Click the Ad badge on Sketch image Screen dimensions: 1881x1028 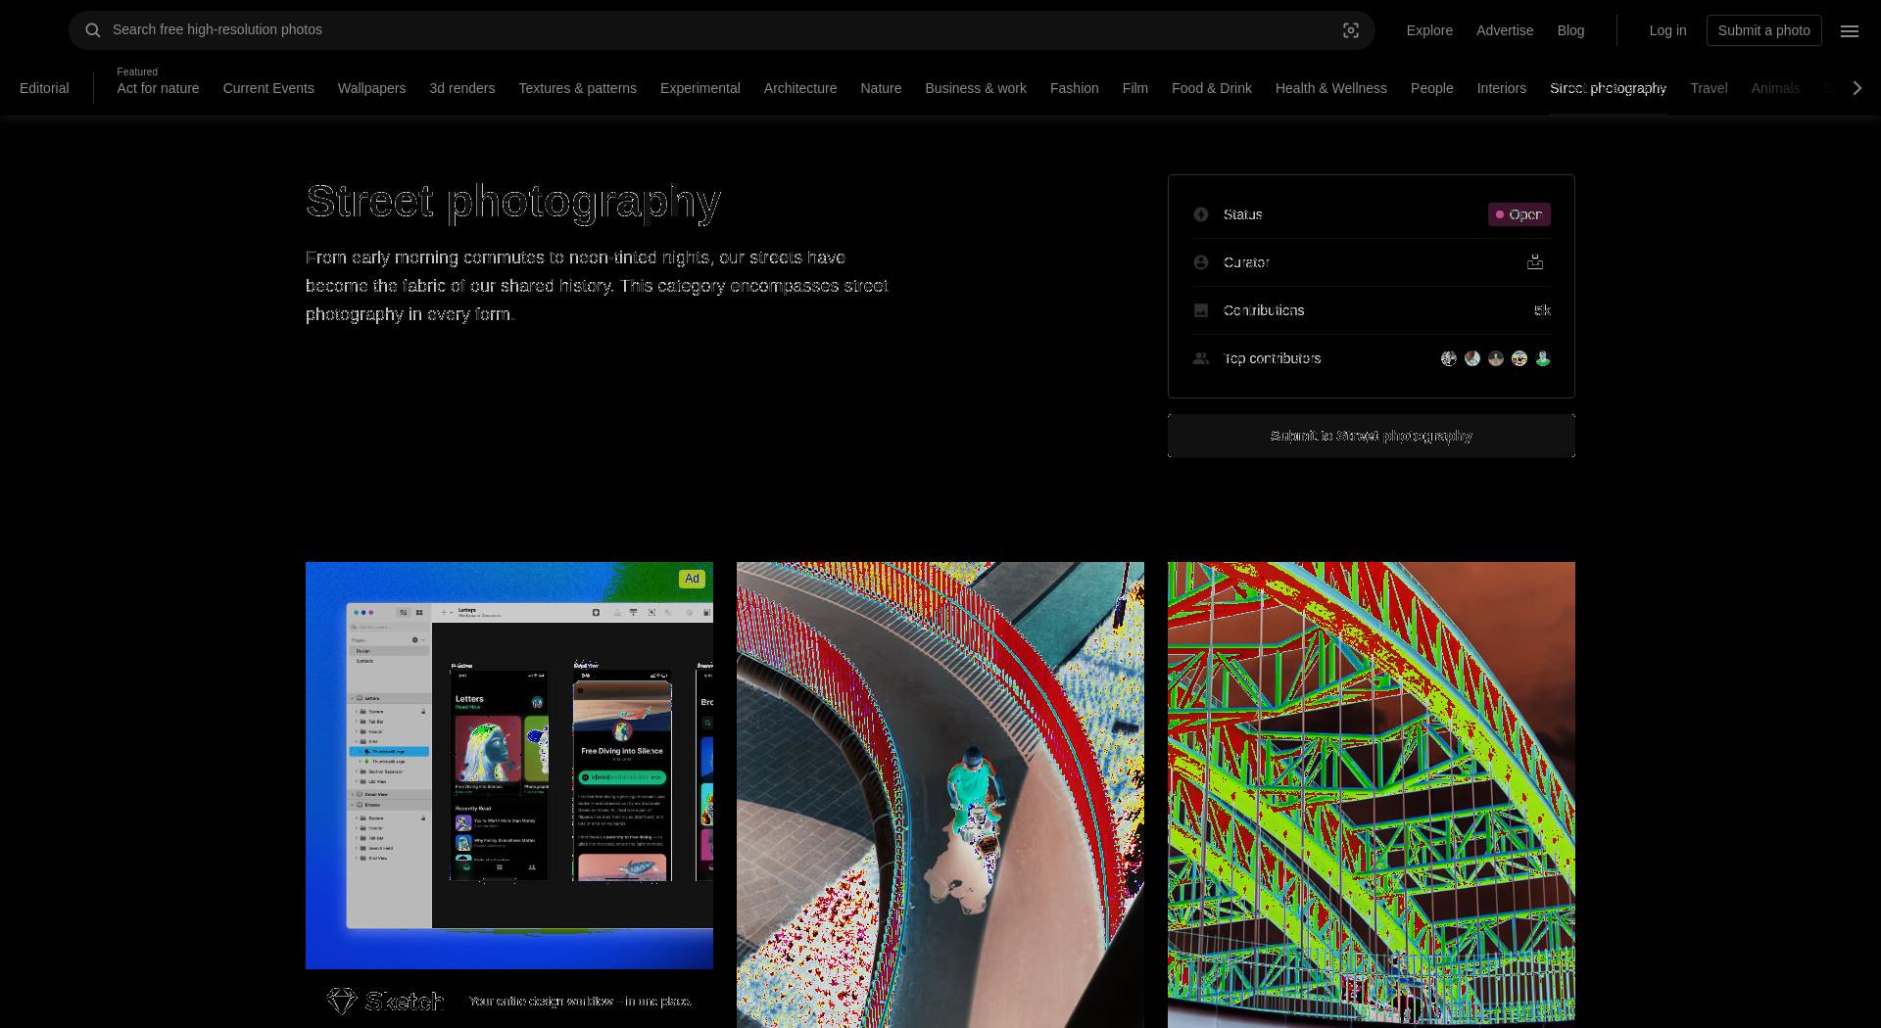tap(692, 579)
